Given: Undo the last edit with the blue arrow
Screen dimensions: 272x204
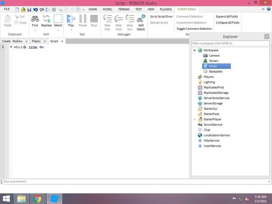Looking at the screenshot, I should (35, 9).
